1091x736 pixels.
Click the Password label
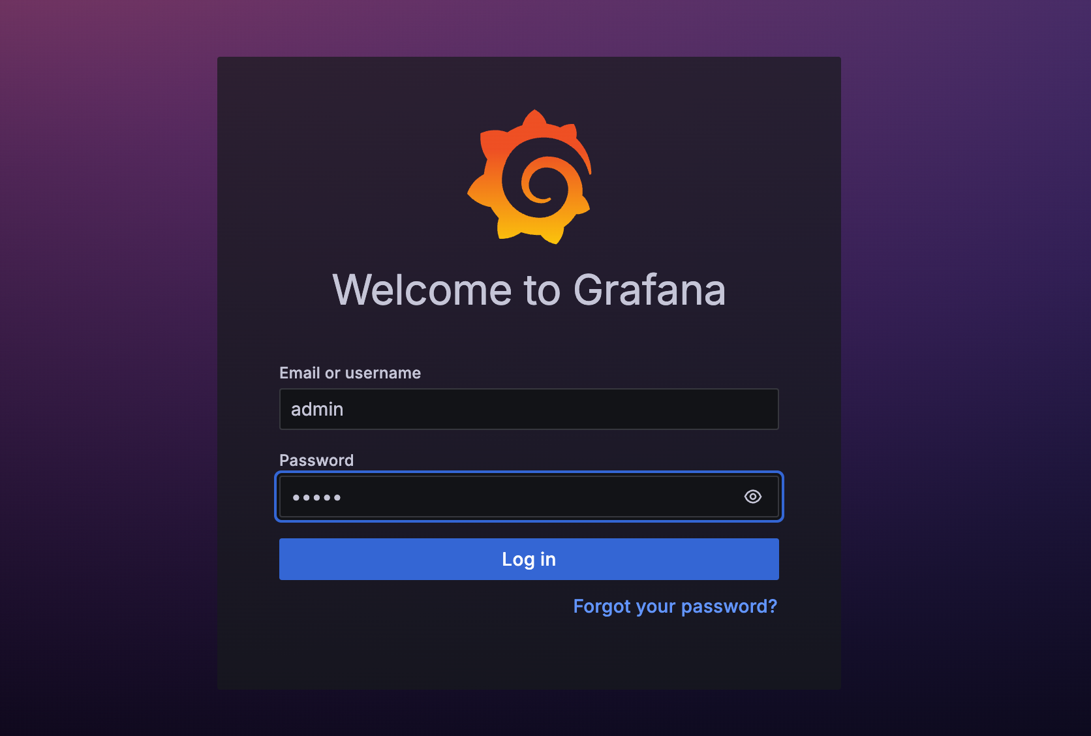tap(316, 460)
